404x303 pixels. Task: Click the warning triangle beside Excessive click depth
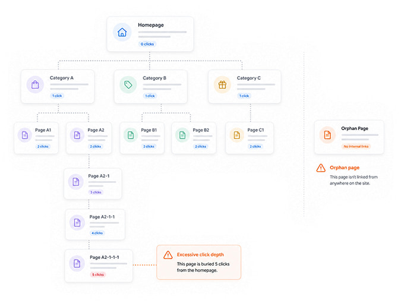(x=168, y=255)
